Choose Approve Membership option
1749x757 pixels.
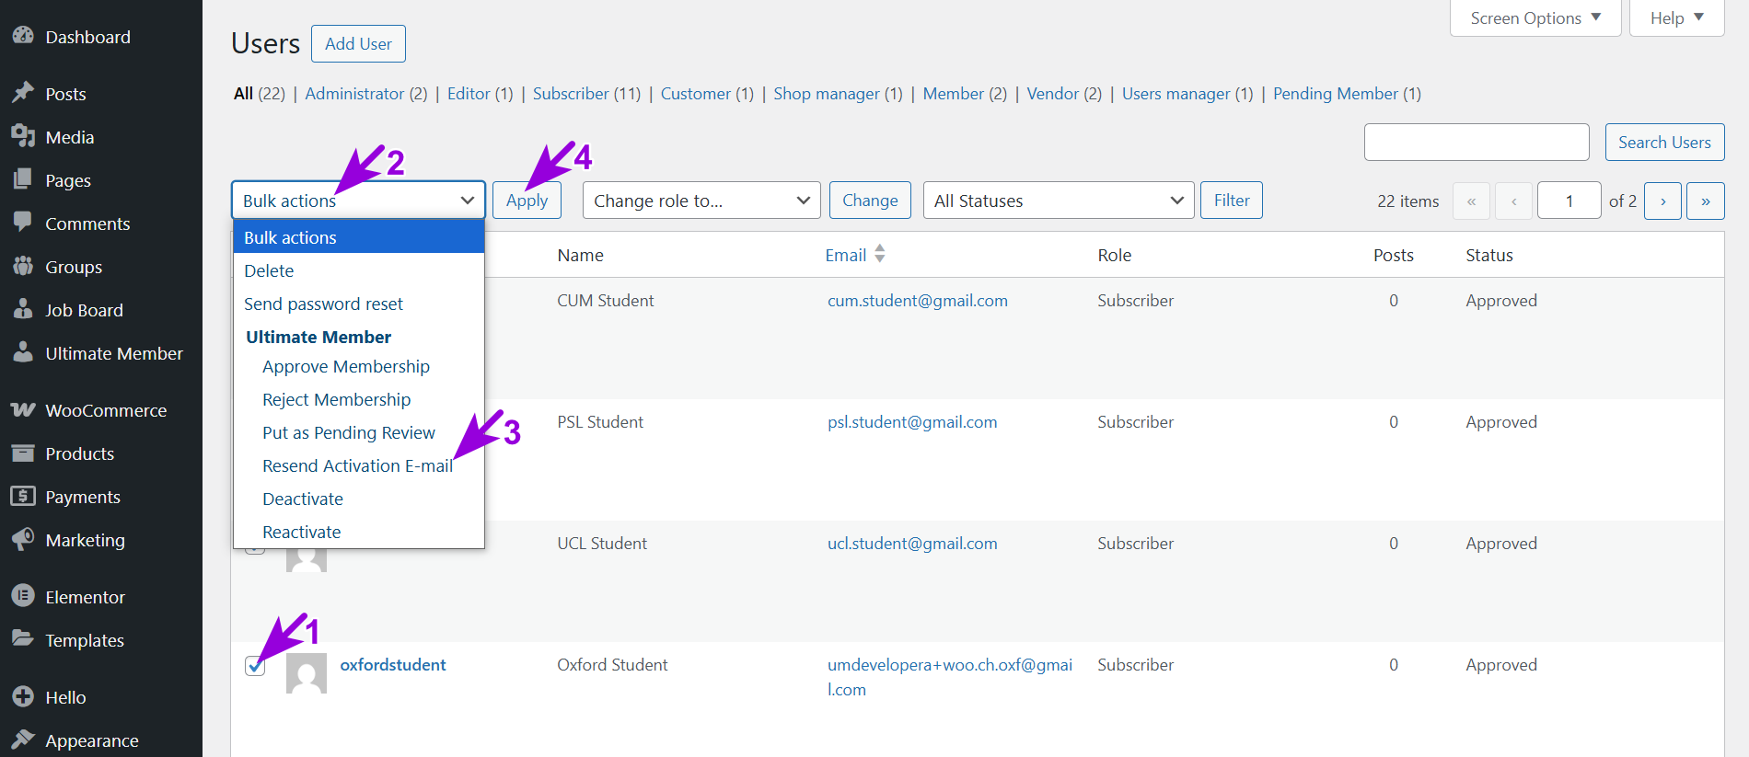pyautogui.click(x=359, y=366)
